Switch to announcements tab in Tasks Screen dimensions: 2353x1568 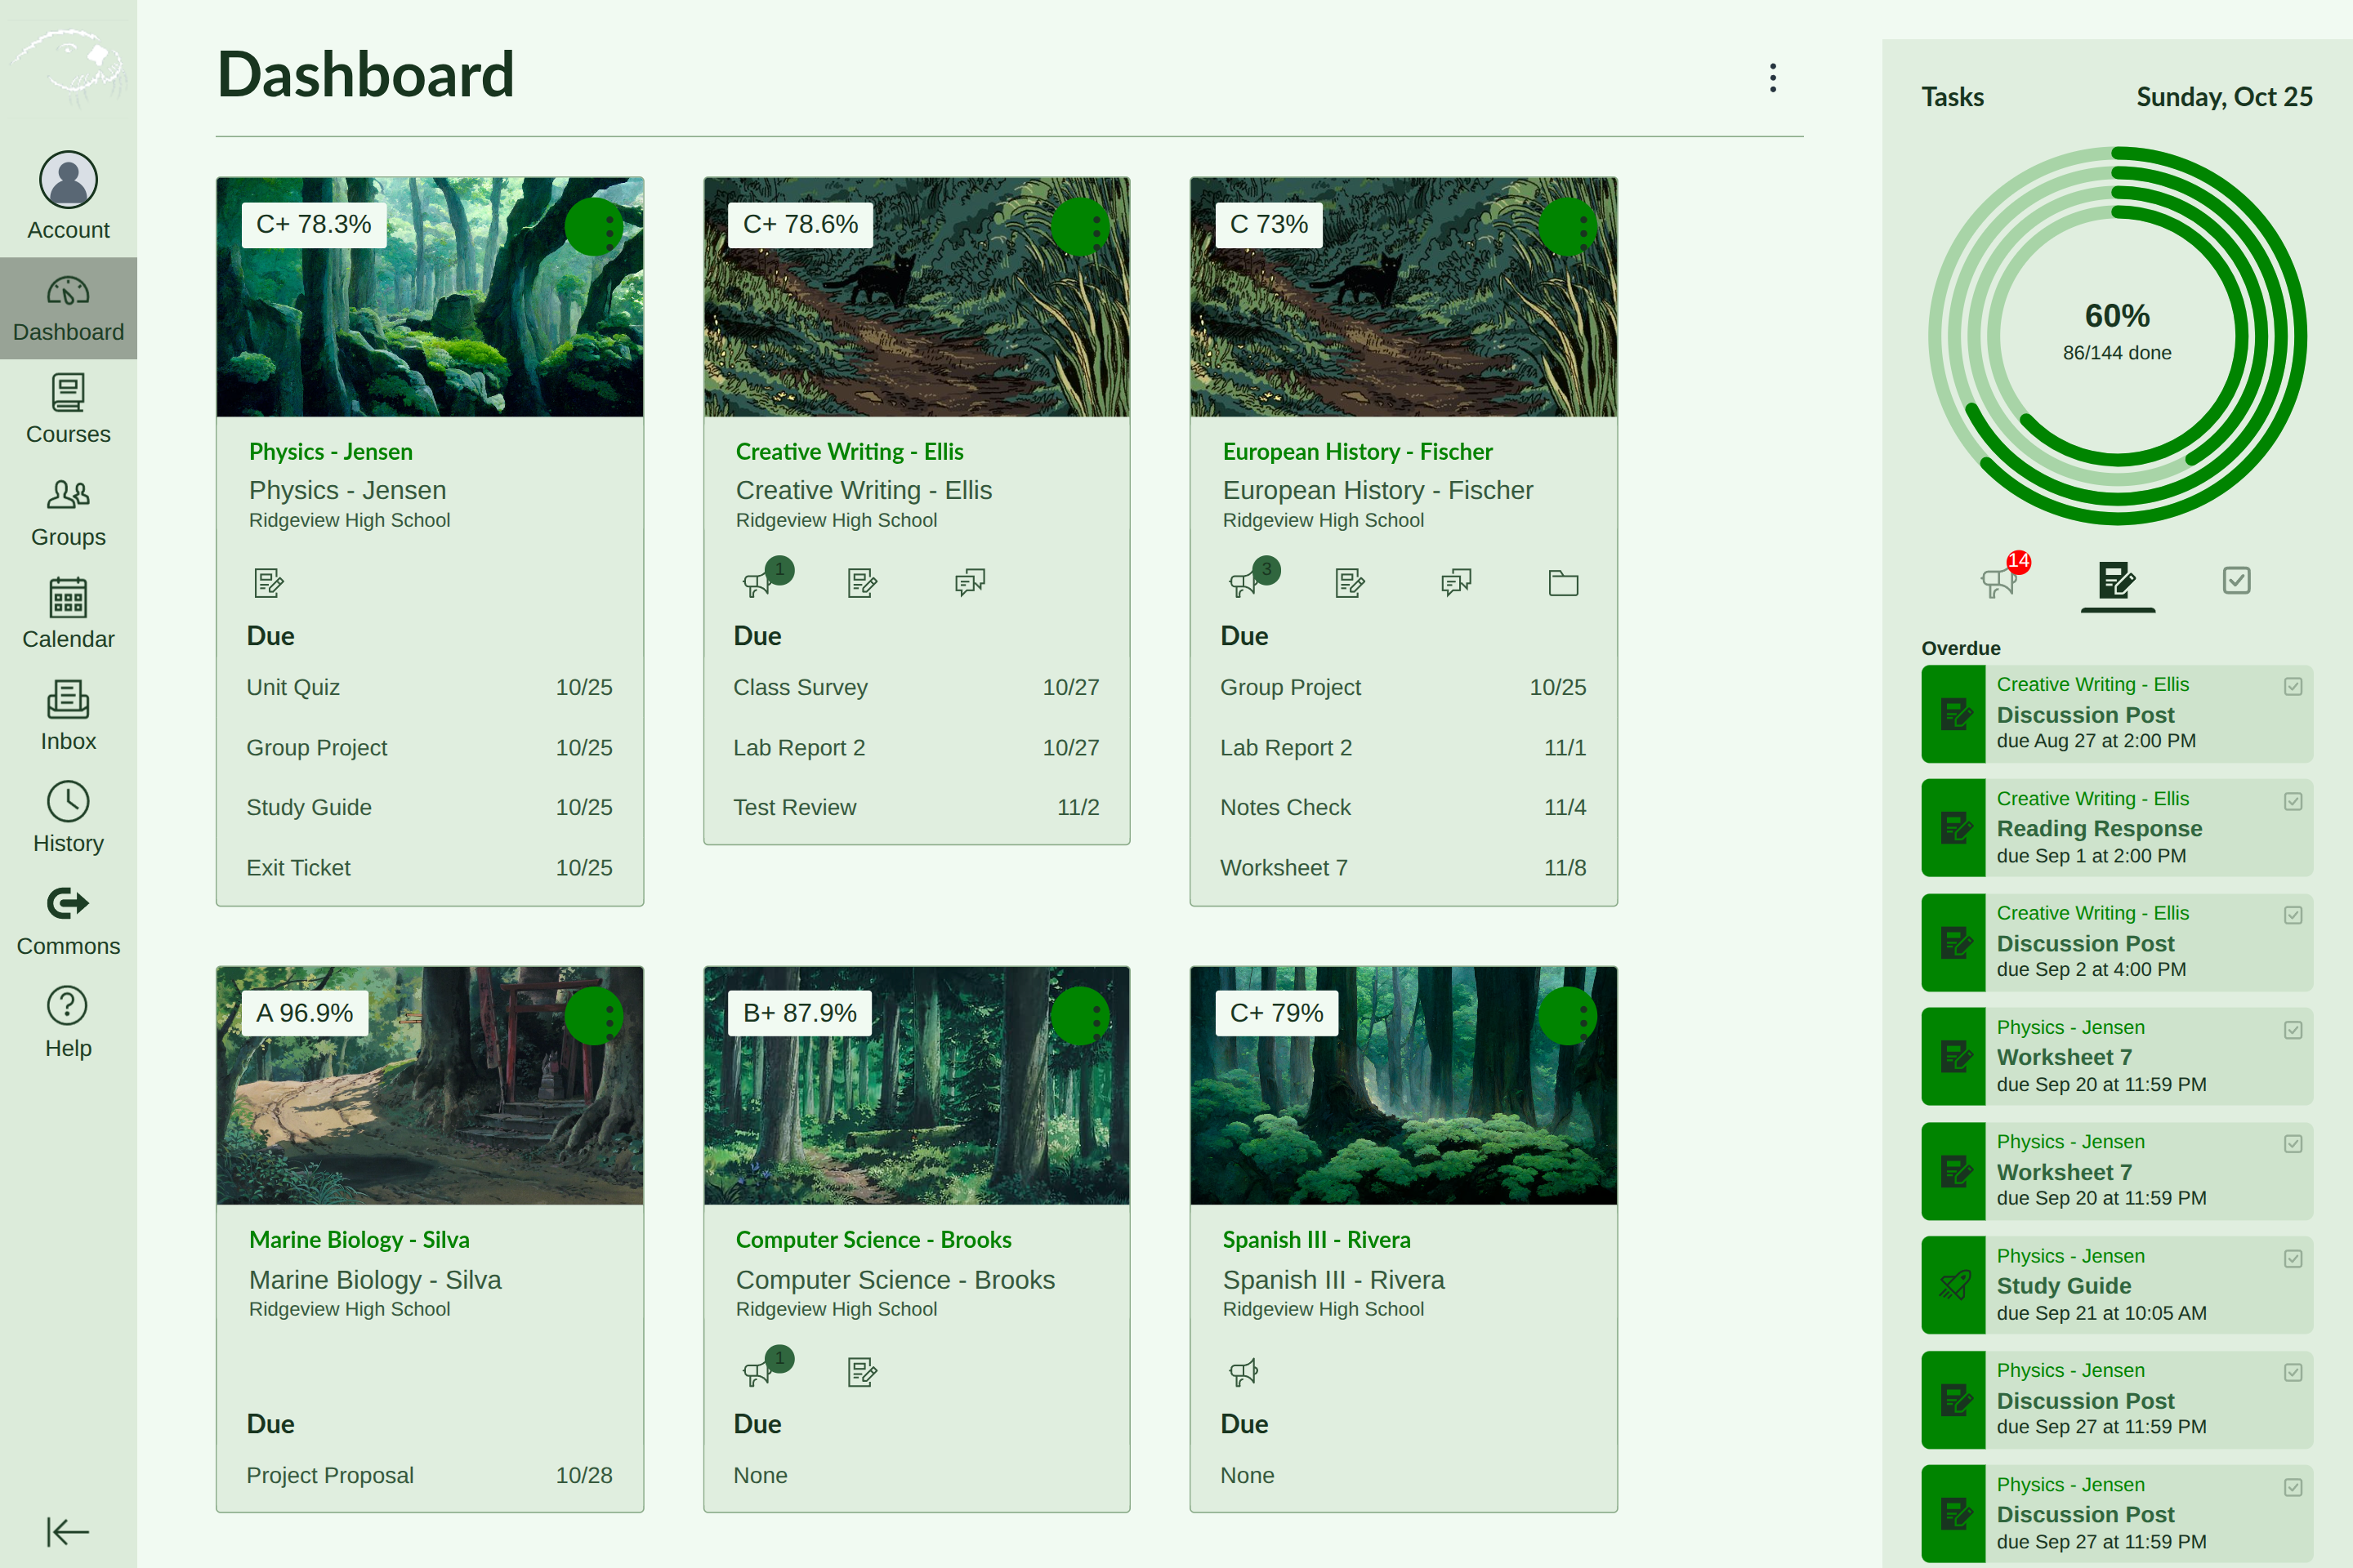pos(2000,580)
